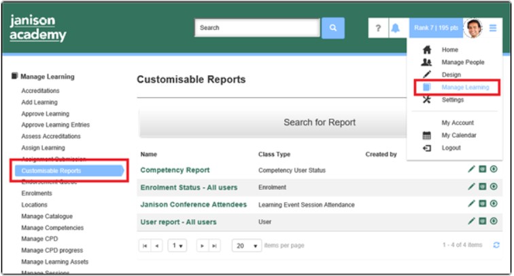Click the user avatar photo
Viewport: 514px width, 276px height.
pyautogui.click(x=473, y=28)
